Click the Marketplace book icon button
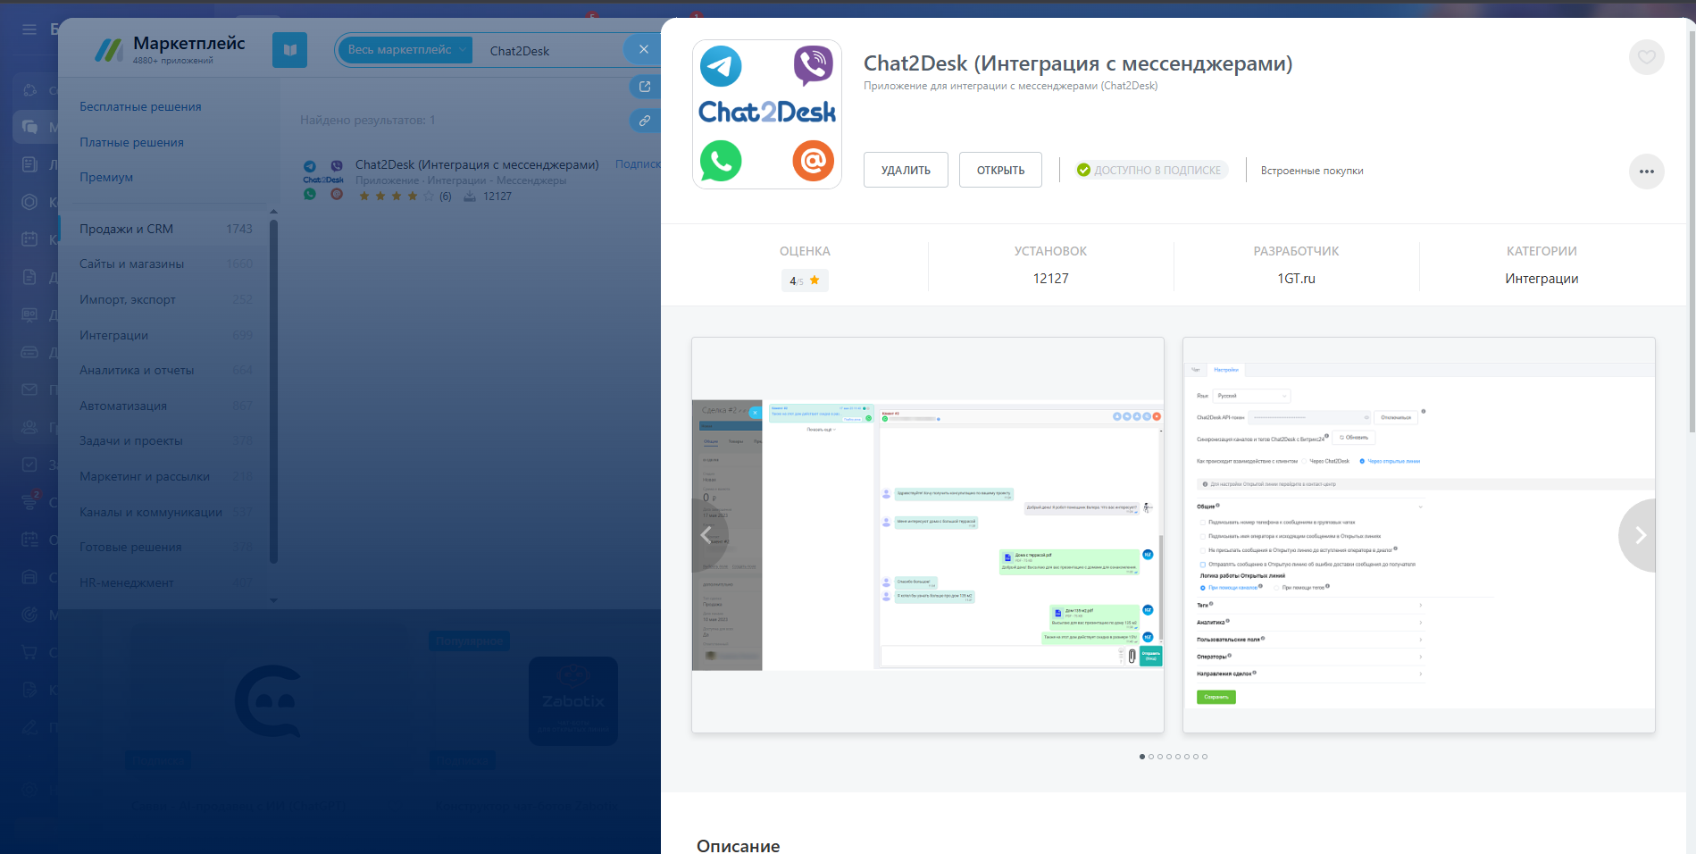The width and height of the screenshot is (1696, 854). [289, 50]
